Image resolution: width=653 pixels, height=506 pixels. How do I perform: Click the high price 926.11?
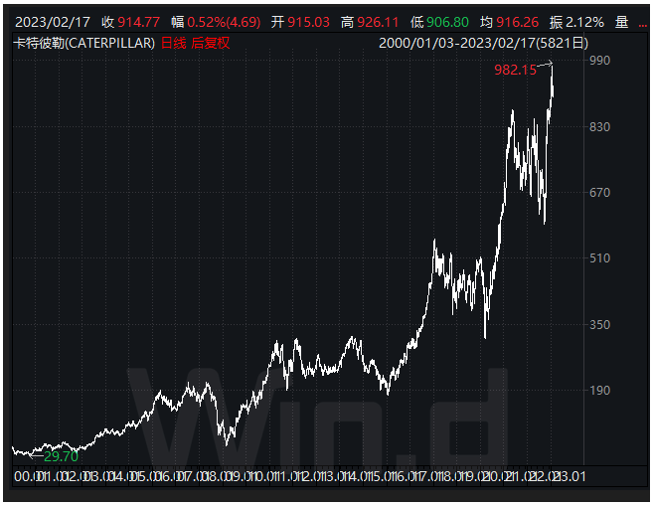point(378,22)
